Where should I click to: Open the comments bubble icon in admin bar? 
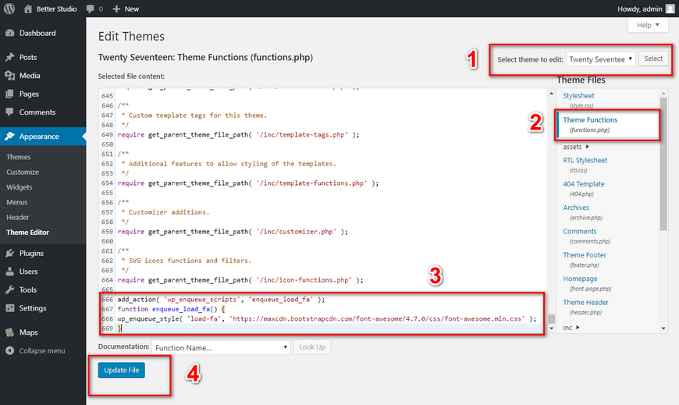coord(90,9)
